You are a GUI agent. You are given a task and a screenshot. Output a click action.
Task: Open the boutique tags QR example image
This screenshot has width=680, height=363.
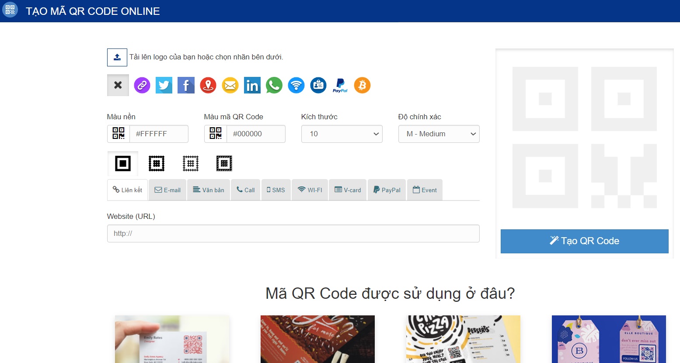(609, 339)
